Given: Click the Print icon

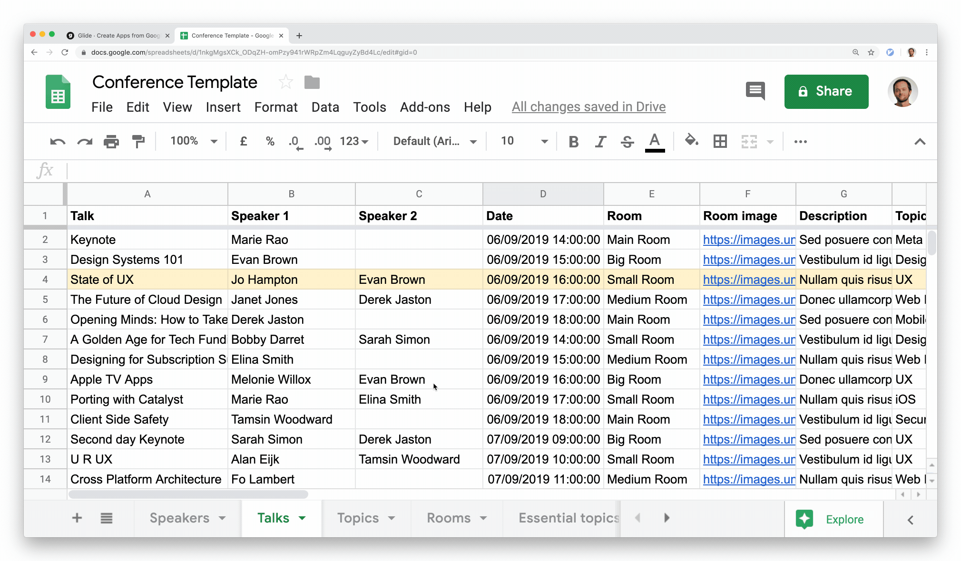Looking at the screenshot, I should 111,142.
